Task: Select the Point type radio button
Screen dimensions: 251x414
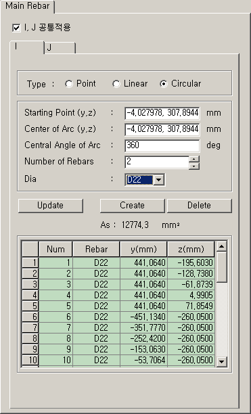Action: click(69, 84)
